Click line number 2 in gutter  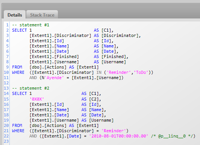(x=8, y=30)
